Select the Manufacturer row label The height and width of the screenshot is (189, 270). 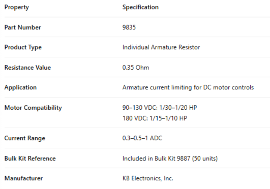[x=23, y=178]
